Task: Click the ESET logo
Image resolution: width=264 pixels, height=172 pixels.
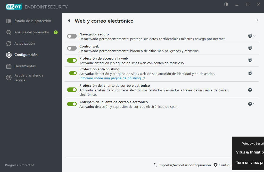Action: point(14,7)
